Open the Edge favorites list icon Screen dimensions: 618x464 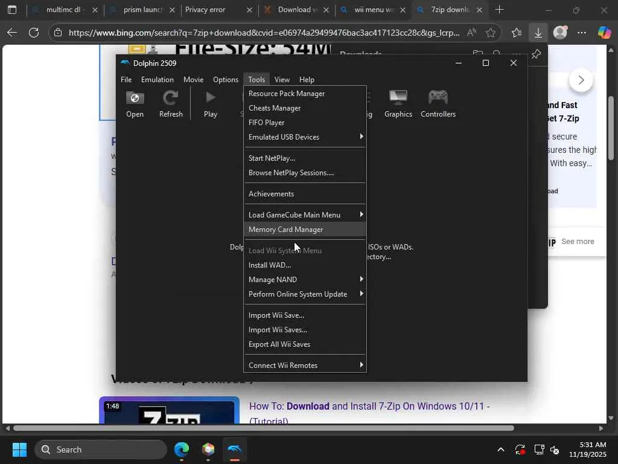[517, 33]
